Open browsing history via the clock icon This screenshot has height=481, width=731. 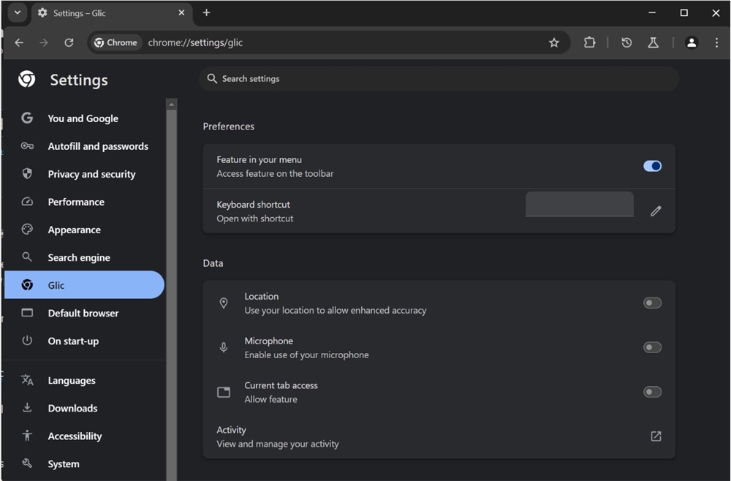(x=626, y=42)
